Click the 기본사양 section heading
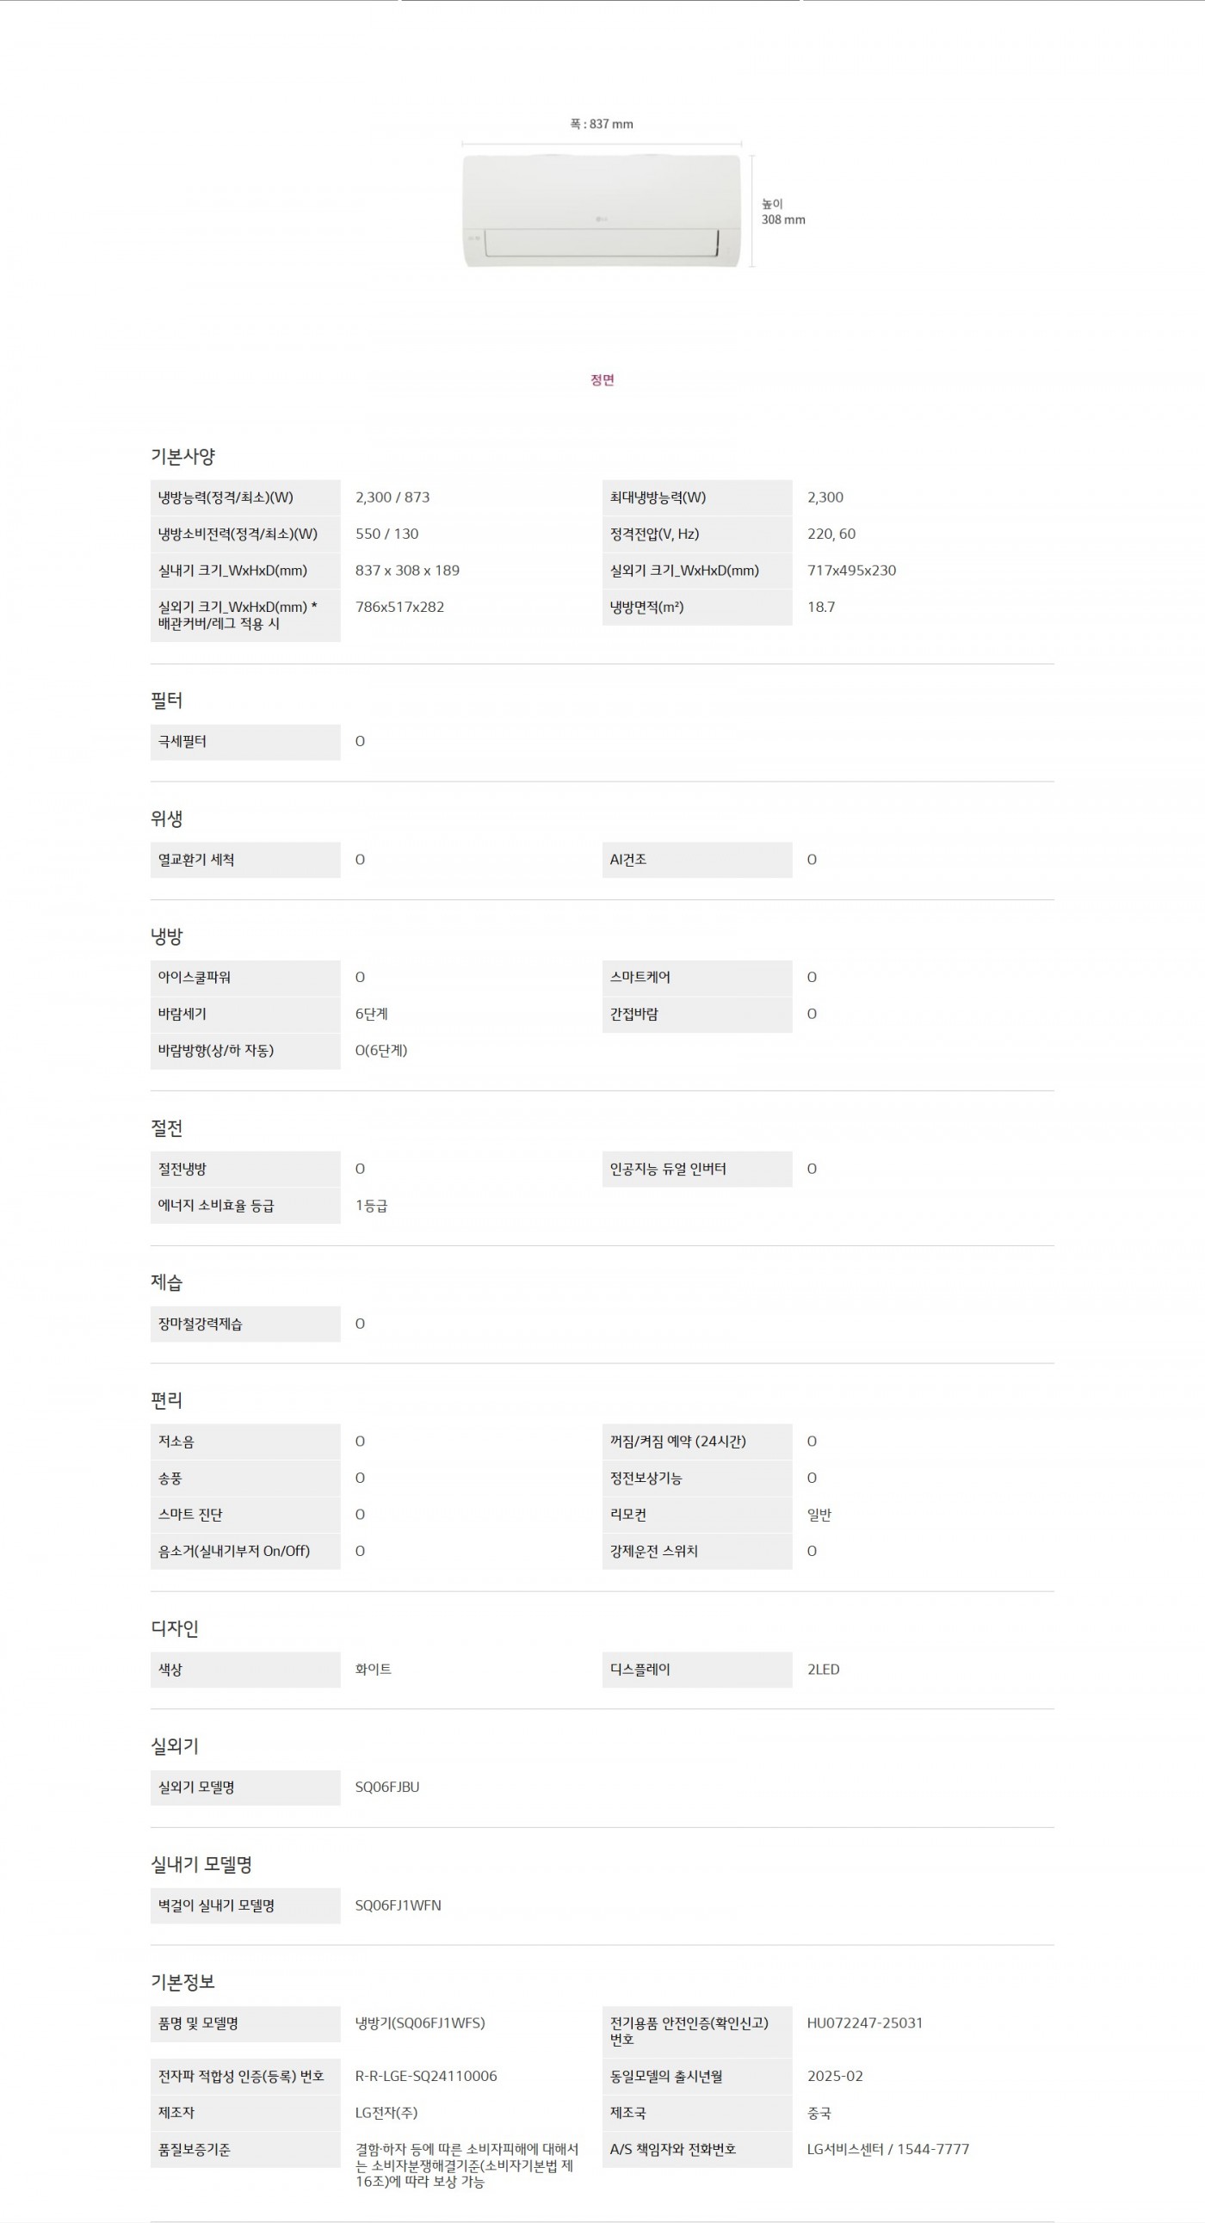The width and height of the screenshot is (1205, 2223). click(183, 455)
